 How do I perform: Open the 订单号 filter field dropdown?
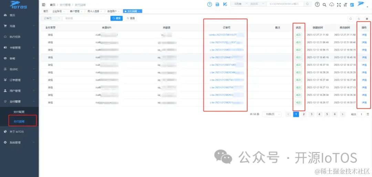[51, 18]
